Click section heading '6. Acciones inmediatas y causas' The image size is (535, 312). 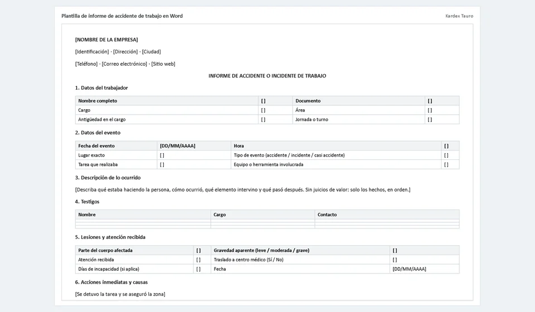pyautogui.click(x=111, y=282)
